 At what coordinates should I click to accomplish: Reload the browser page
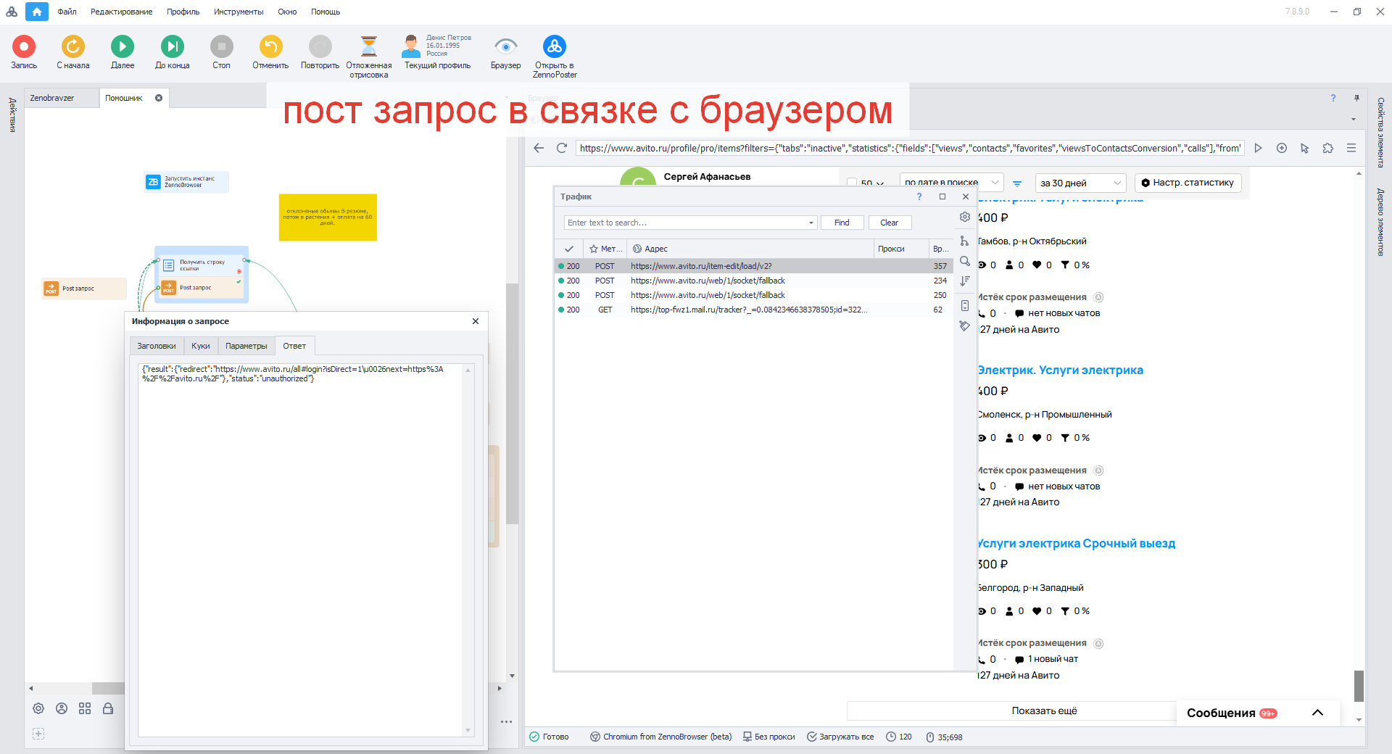561,148
